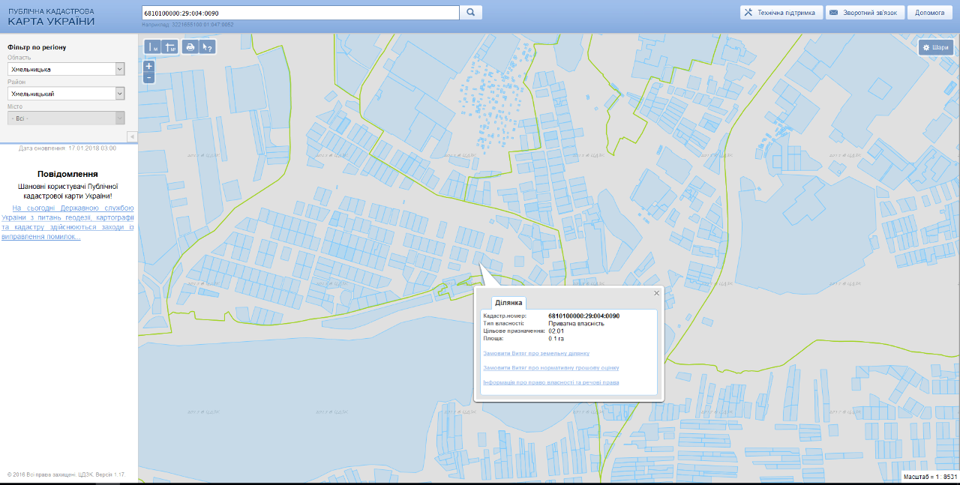Click the Дата оновлення text
This screenshot has width=960, height=485.
(67, 148)
